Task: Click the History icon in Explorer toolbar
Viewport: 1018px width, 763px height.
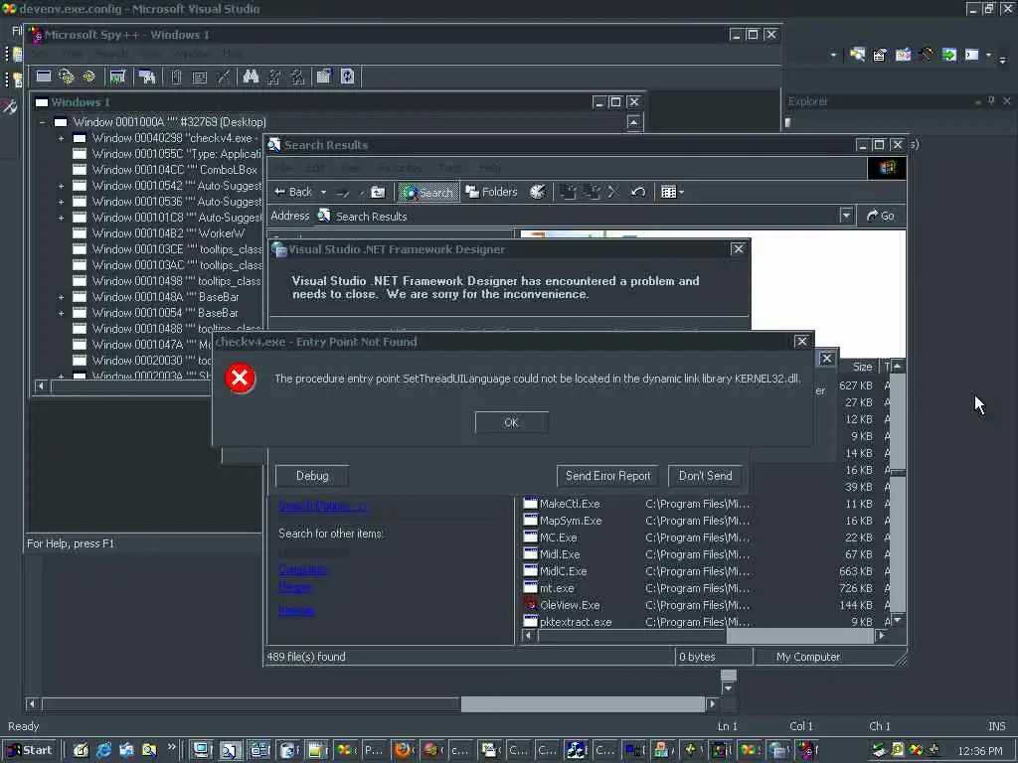Action: (538, 192)
